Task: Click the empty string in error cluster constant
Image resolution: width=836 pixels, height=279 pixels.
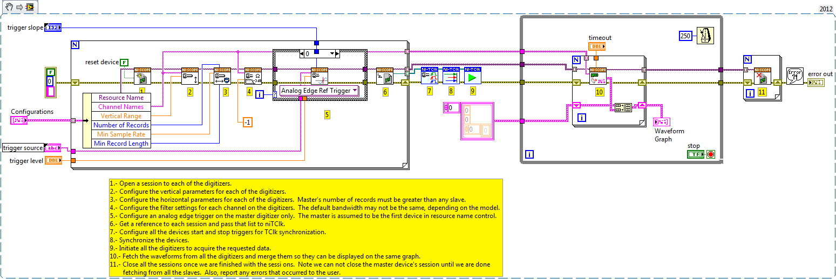Action: tap(51, 92)
